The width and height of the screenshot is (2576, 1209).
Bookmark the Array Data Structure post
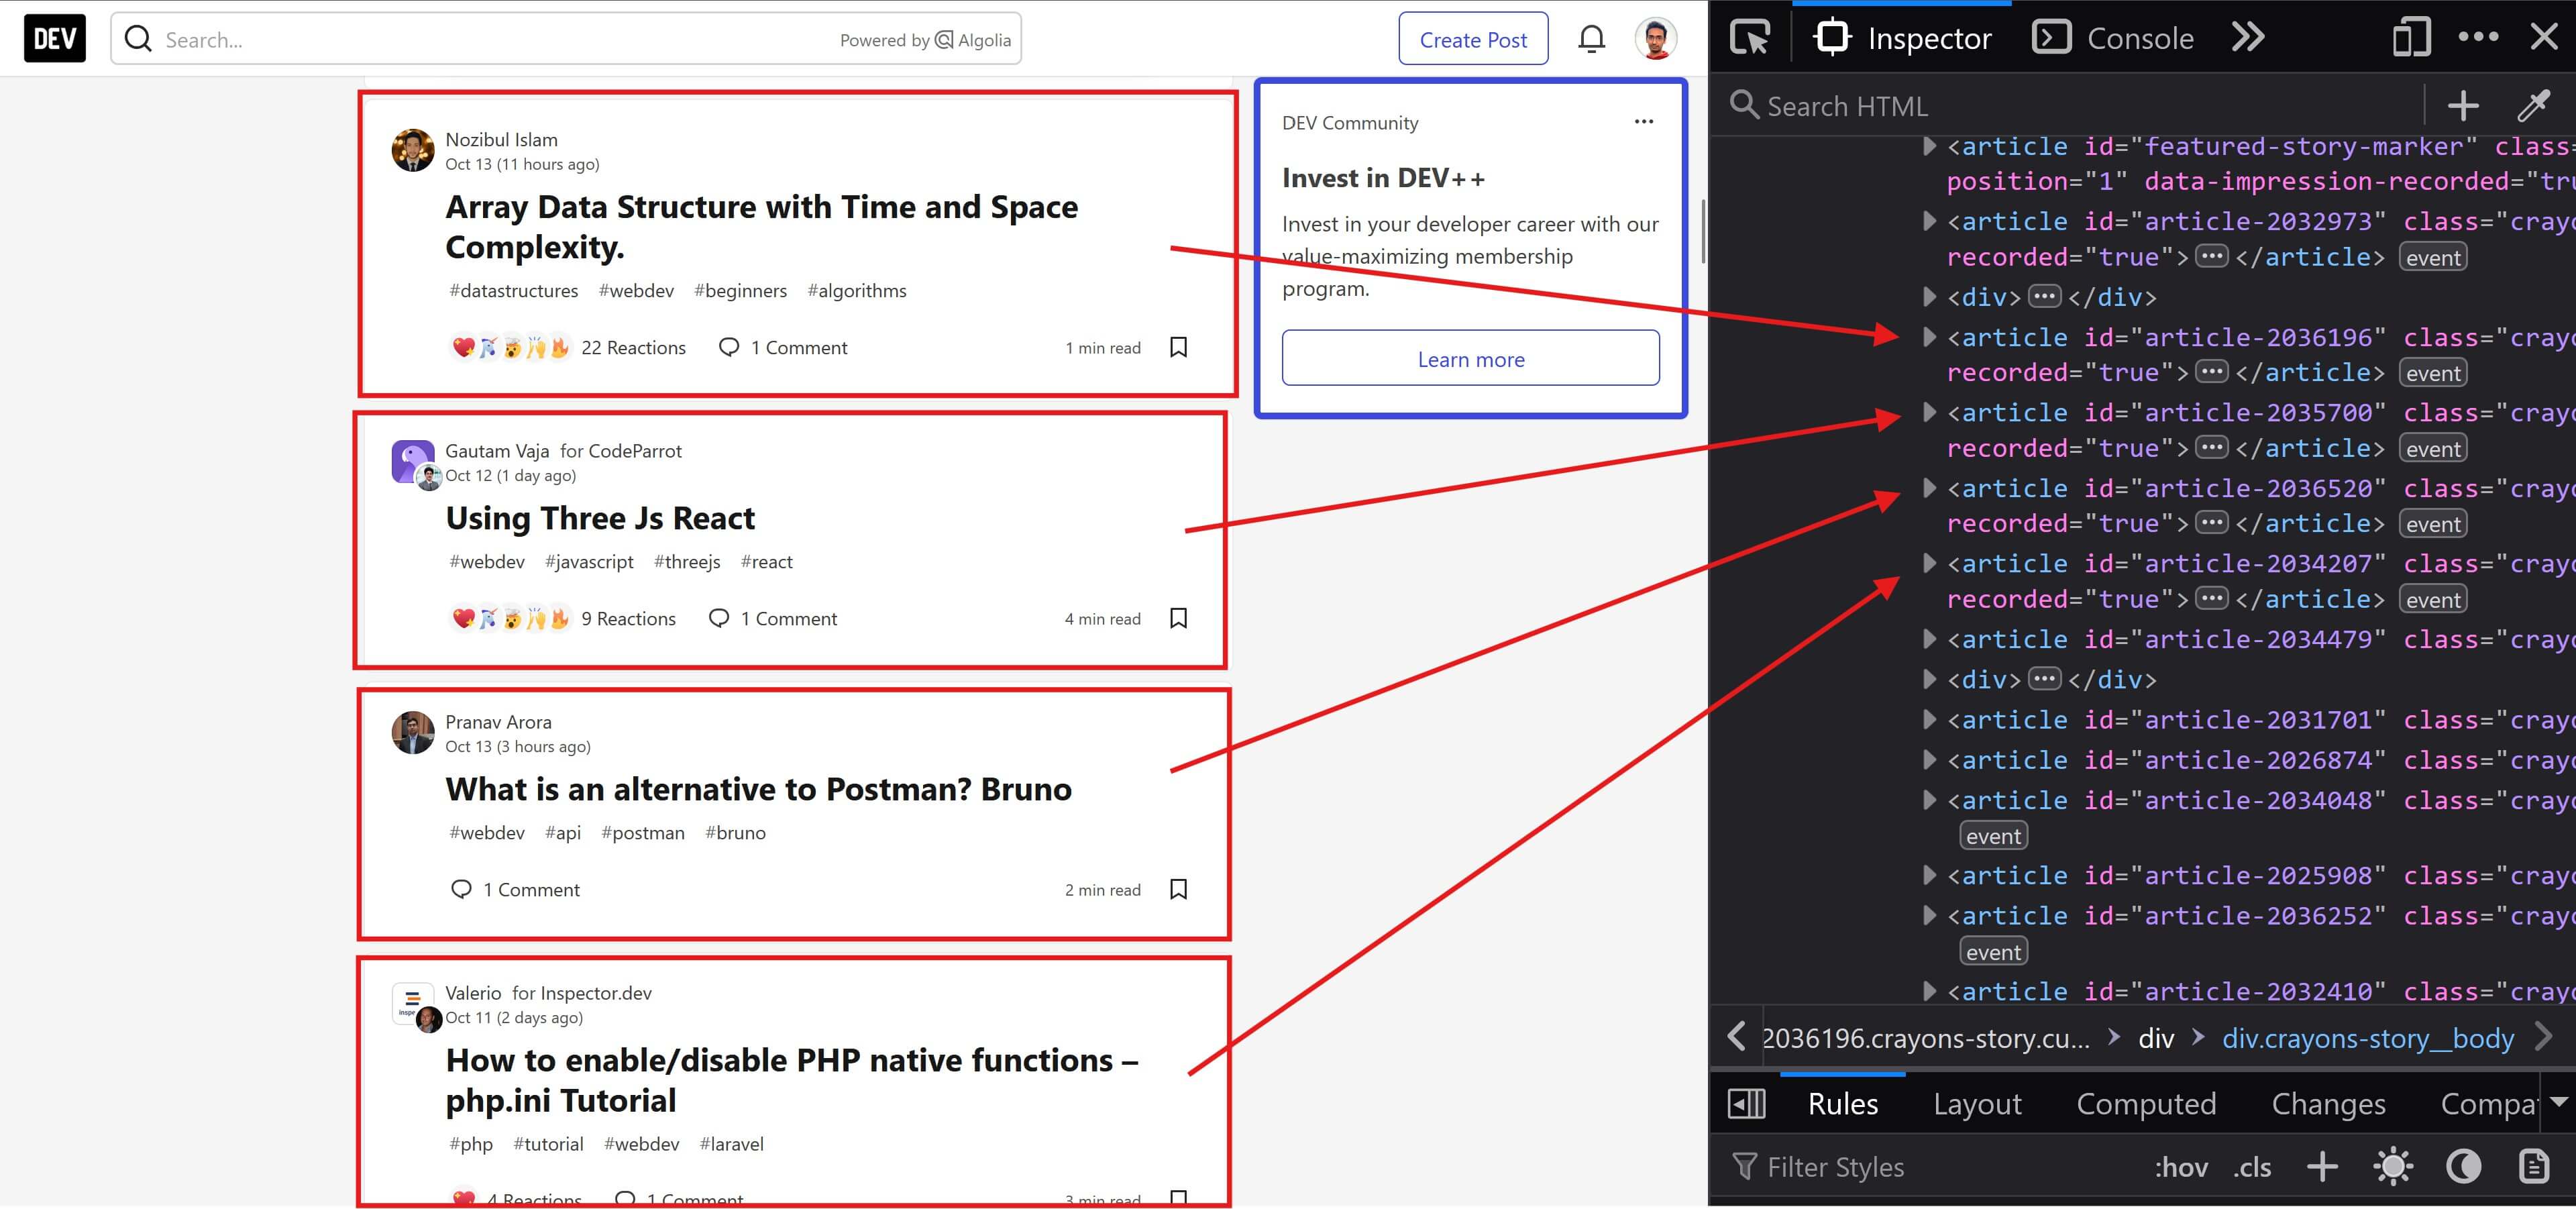click(1178, 347)
